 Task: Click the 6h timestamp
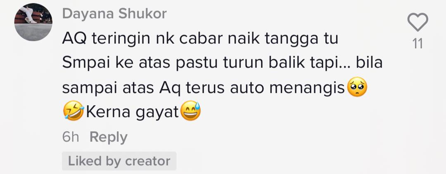[71, 137]
